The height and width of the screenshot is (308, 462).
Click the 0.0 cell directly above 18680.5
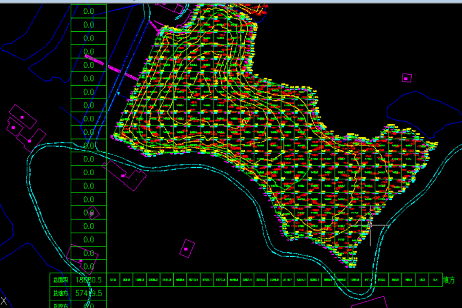pyautogui.click(x=88, y=266)
